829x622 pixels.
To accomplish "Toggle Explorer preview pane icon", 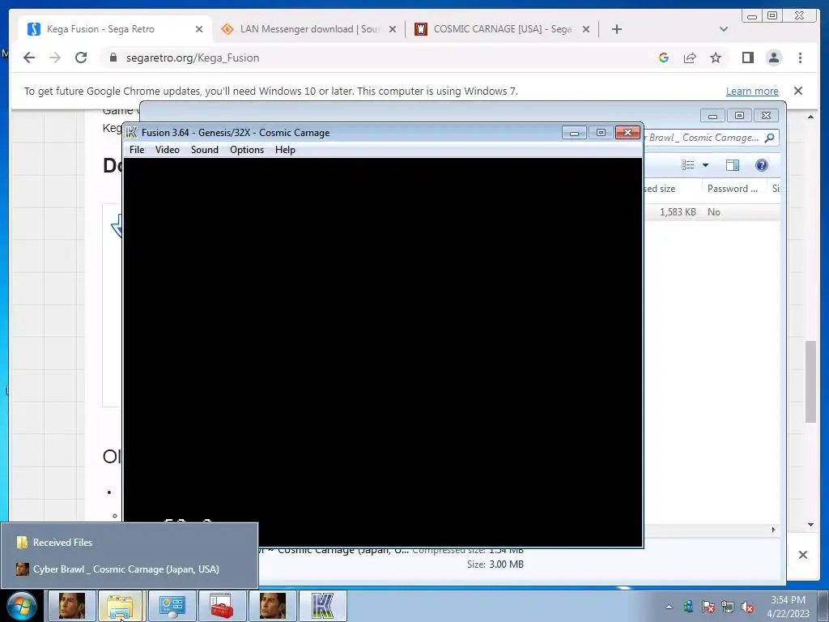I will tap(732, 165).
